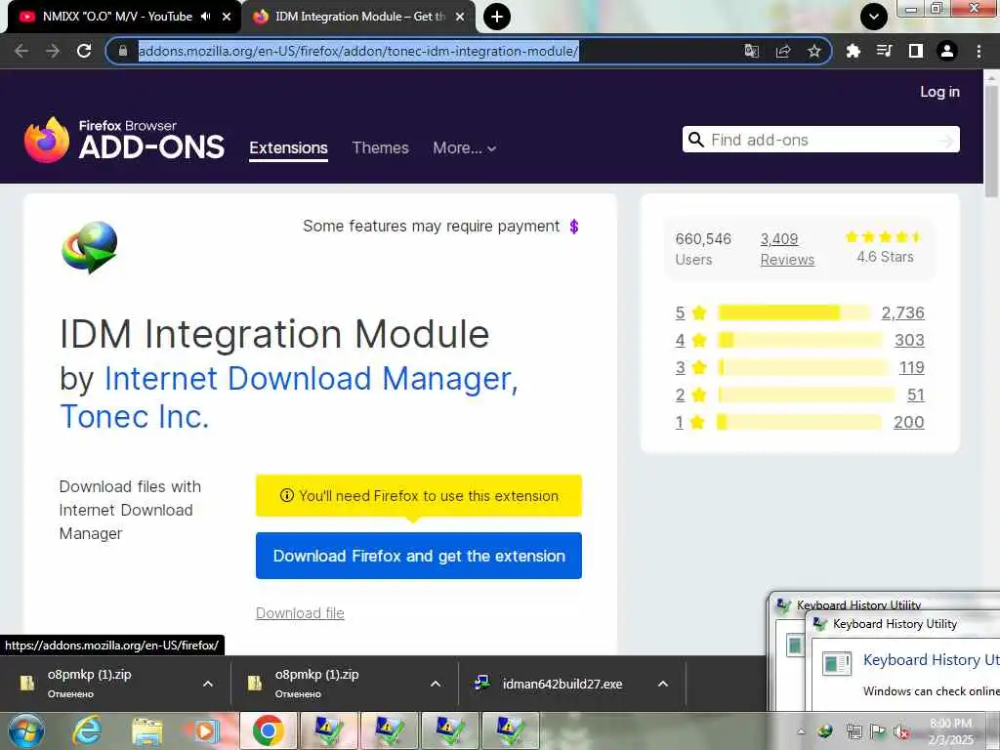
Task: Open the tab search dropdown chevron
Action: [874, 17]
